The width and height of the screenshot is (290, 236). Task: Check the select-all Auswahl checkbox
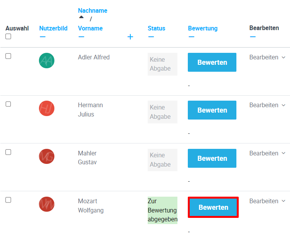click(8, 37)
